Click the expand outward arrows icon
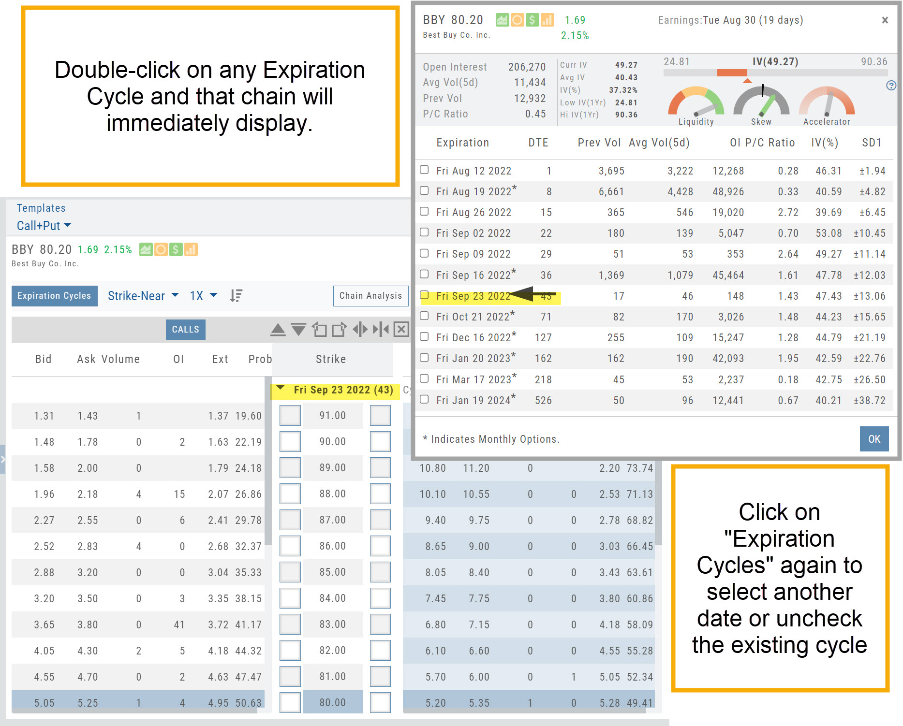 360,330
